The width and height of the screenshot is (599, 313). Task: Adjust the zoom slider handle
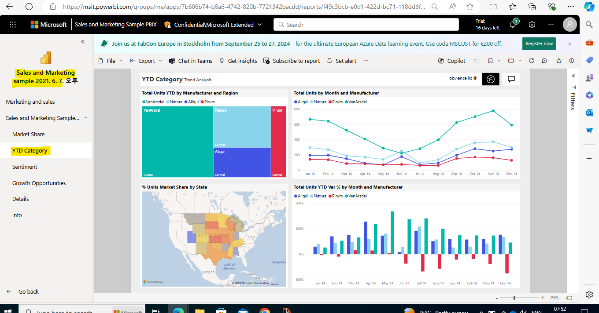coord(514,298)
